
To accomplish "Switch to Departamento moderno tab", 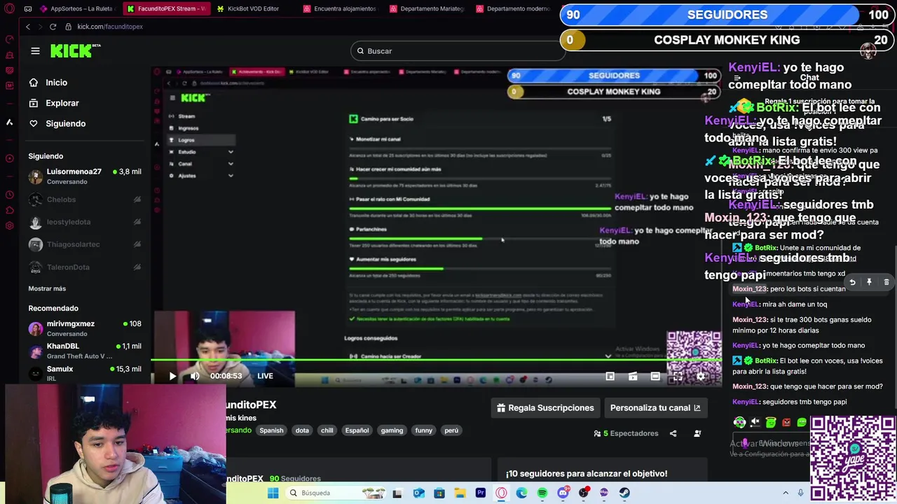I will point(513,8).
